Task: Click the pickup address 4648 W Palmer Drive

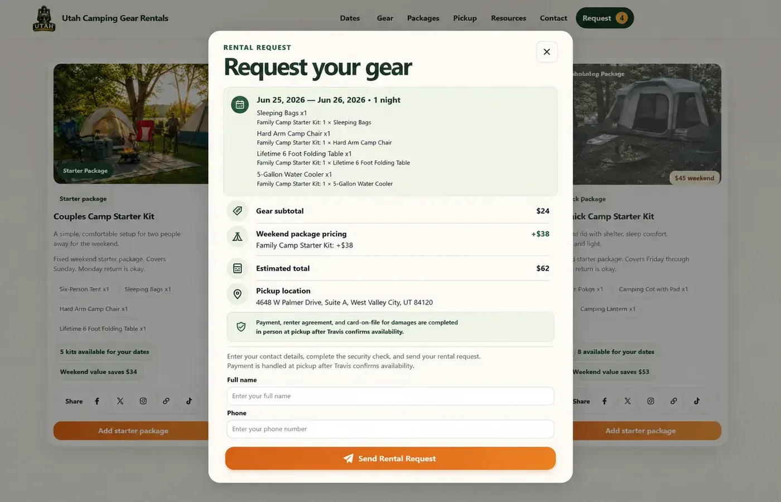Action: [x=344, y=302]
